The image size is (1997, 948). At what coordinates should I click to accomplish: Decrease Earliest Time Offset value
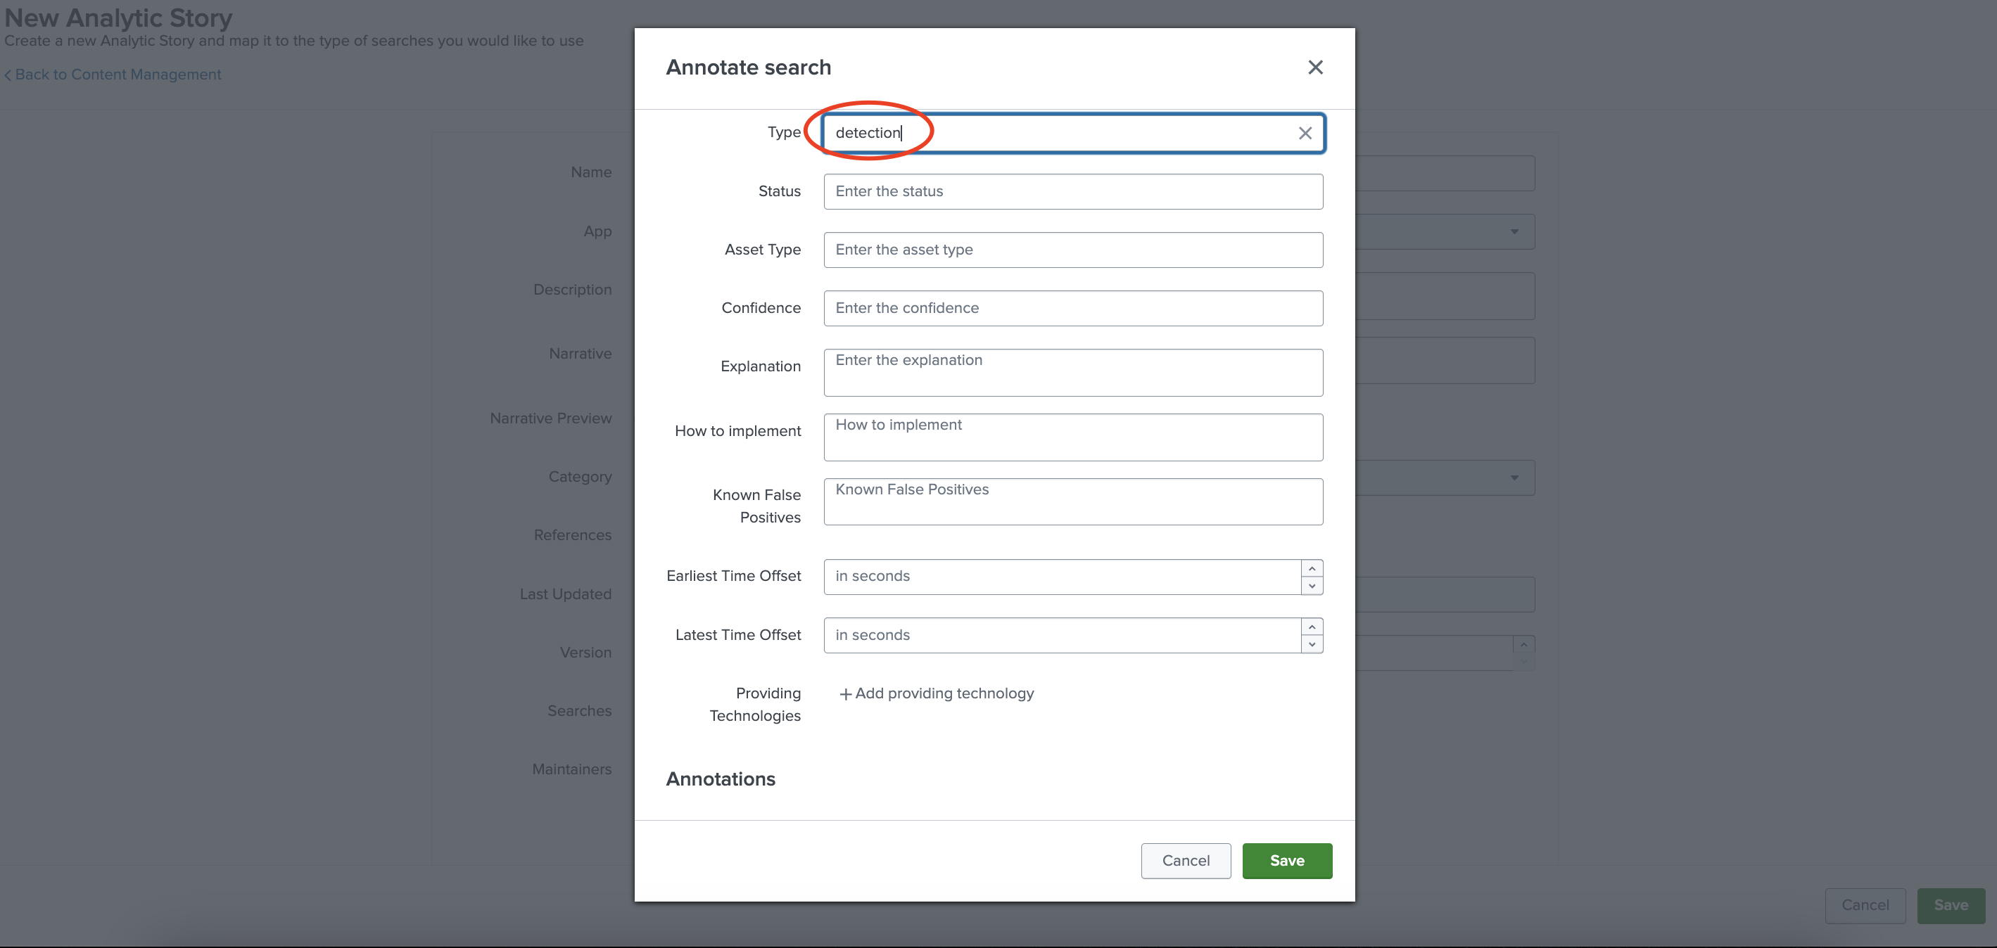pyautogui.click(x=1312, y=587)
